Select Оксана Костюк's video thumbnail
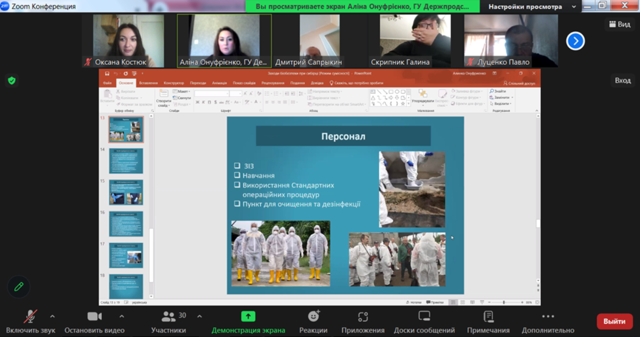640x337 pixels. click(129, 40)
